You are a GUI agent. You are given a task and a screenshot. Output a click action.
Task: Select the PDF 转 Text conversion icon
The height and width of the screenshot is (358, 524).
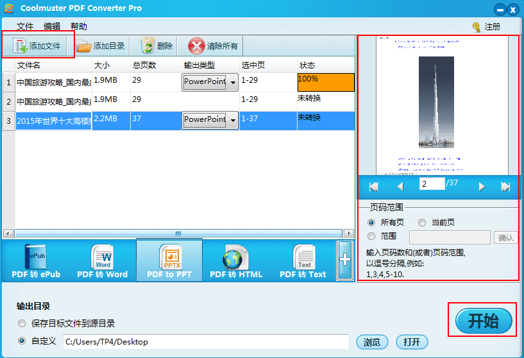click(x=304, y=257)
